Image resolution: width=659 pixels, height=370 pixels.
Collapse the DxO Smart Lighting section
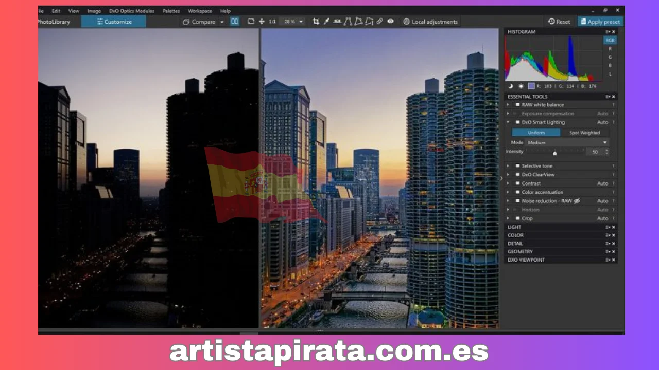508,122
